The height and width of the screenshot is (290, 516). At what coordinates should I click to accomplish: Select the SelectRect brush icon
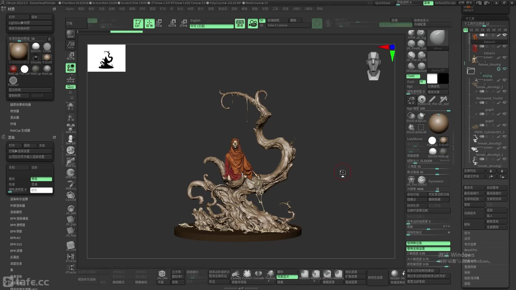(x=421, y=128)
